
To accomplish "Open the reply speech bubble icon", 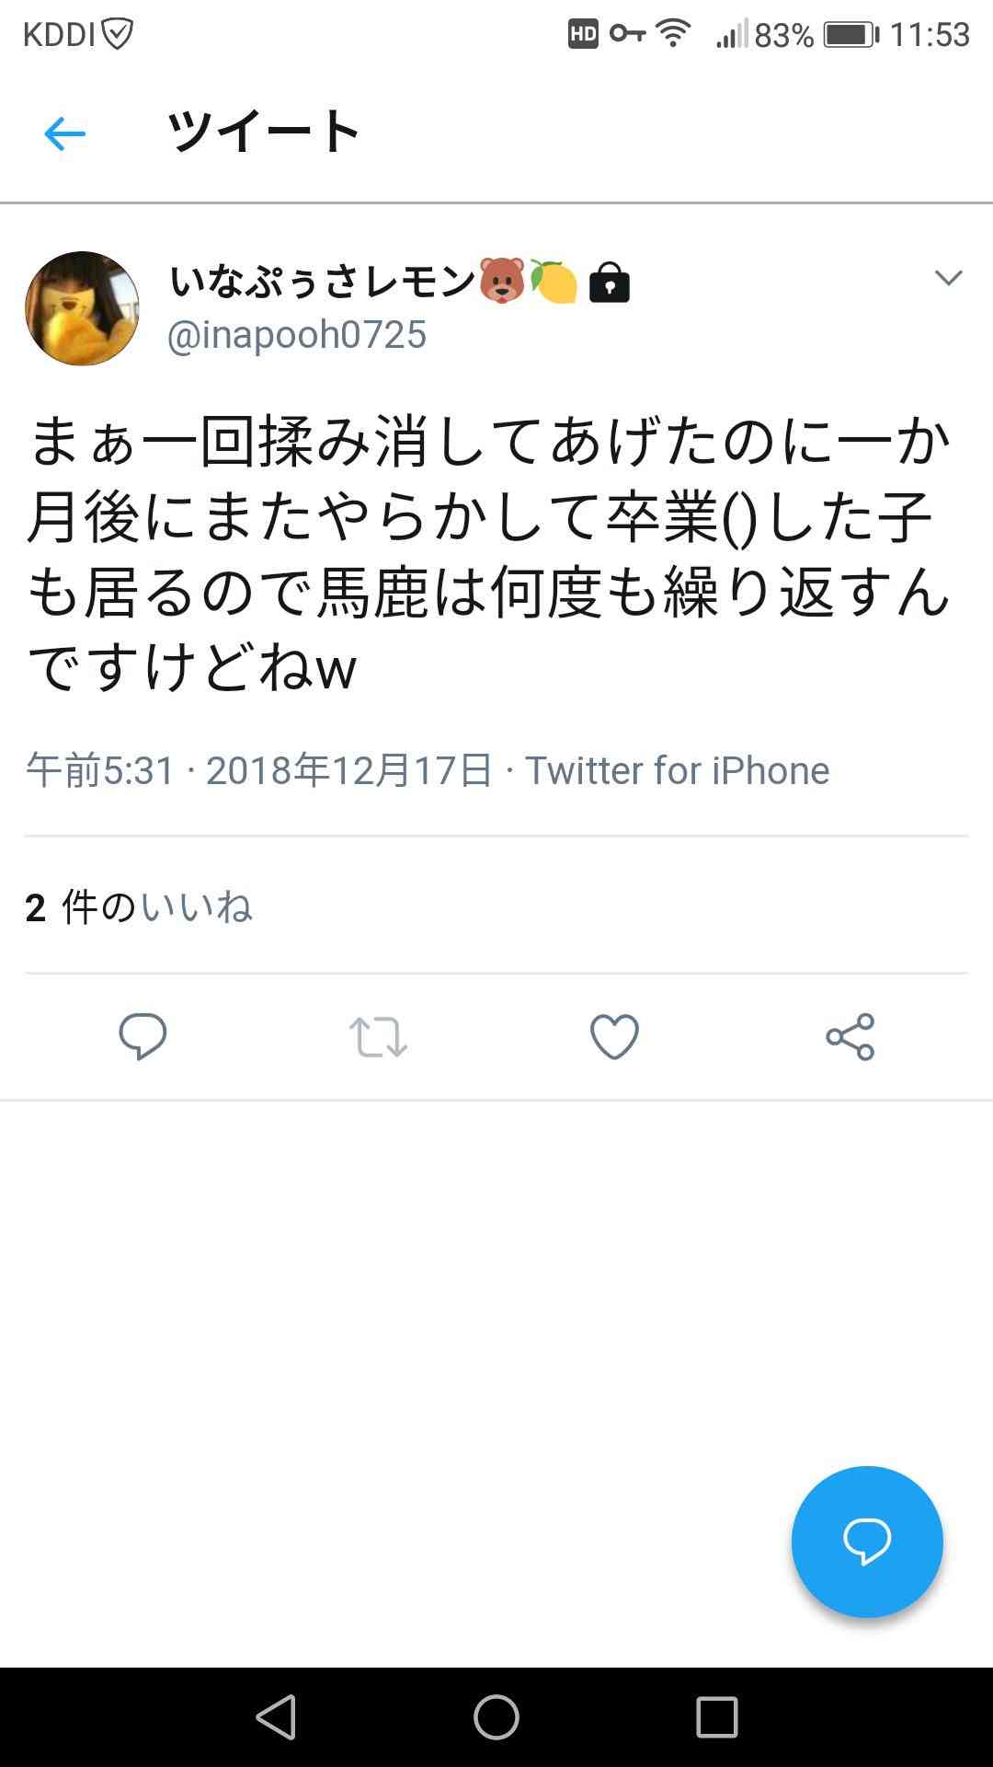I will click(143, 1037).
